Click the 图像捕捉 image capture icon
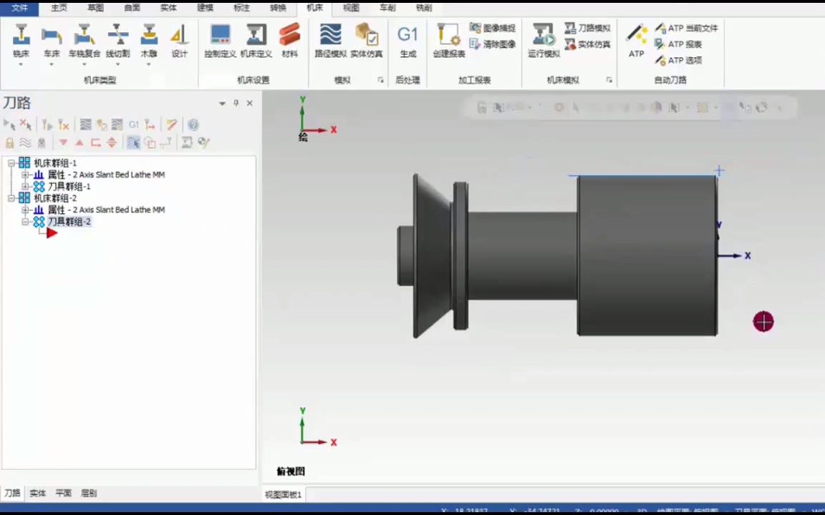 coord(475,28)
